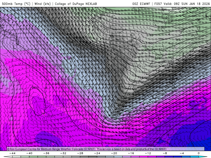Click the "00Z ECMWF" model run label
Image resolution: width=211 pixels, height=158 pixels.
(141, 4)
